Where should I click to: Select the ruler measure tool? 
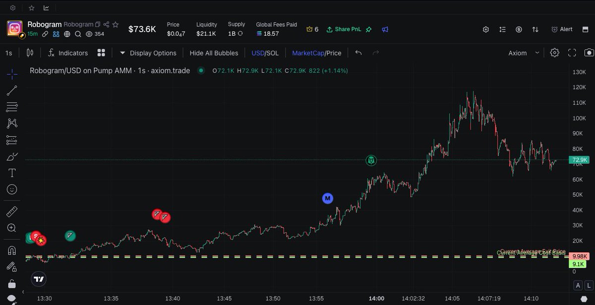click(12, 211)
